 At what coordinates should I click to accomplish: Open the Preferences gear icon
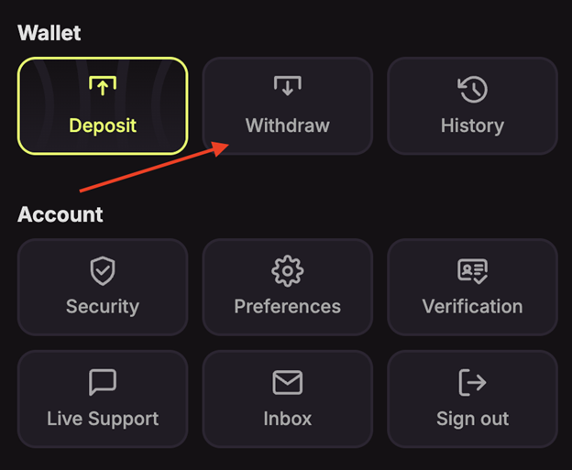(x=288, y=271)
